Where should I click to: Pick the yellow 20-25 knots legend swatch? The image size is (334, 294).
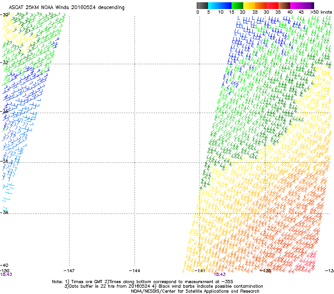point(249,5)
